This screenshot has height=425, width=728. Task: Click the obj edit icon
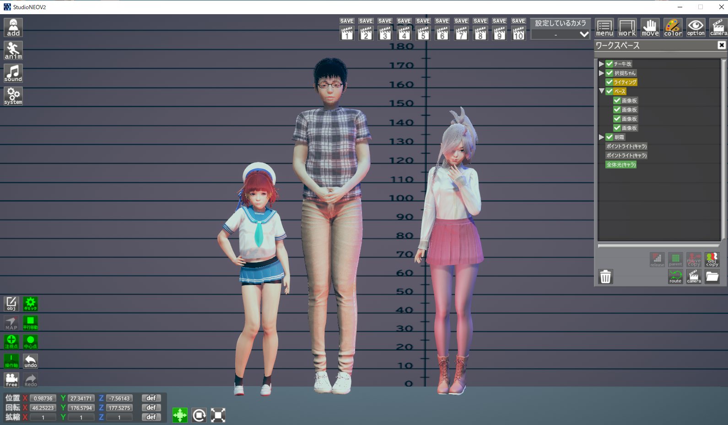pos(11,304)
